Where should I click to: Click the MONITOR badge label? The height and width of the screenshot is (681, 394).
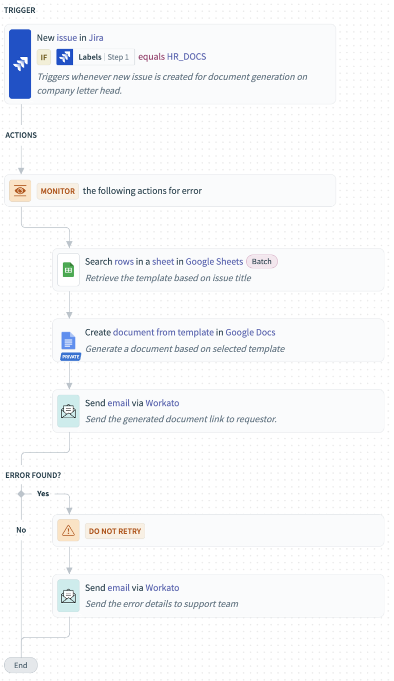click(x=58, y=191)
